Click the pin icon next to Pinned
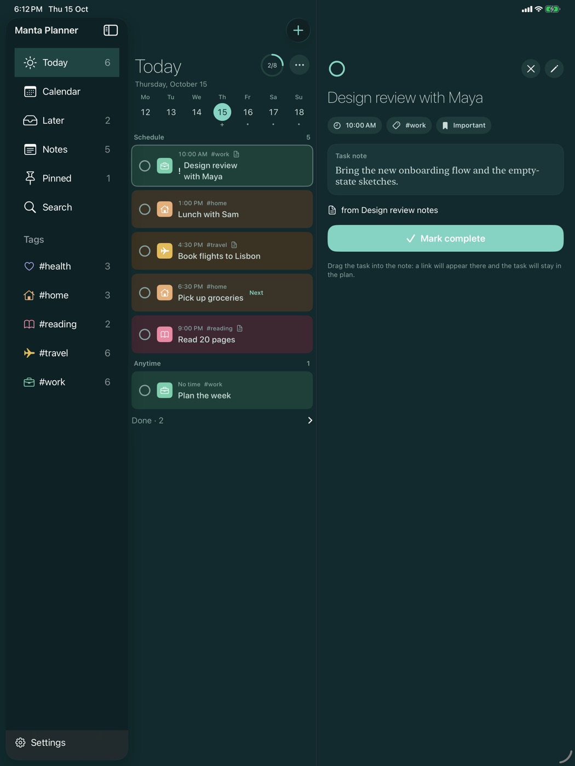 pos(30,178)
